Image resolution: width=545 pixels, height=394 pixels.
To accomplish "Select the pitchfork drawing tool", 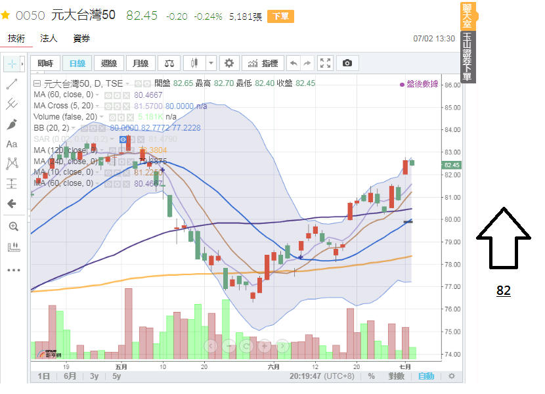I will (12, 104).
